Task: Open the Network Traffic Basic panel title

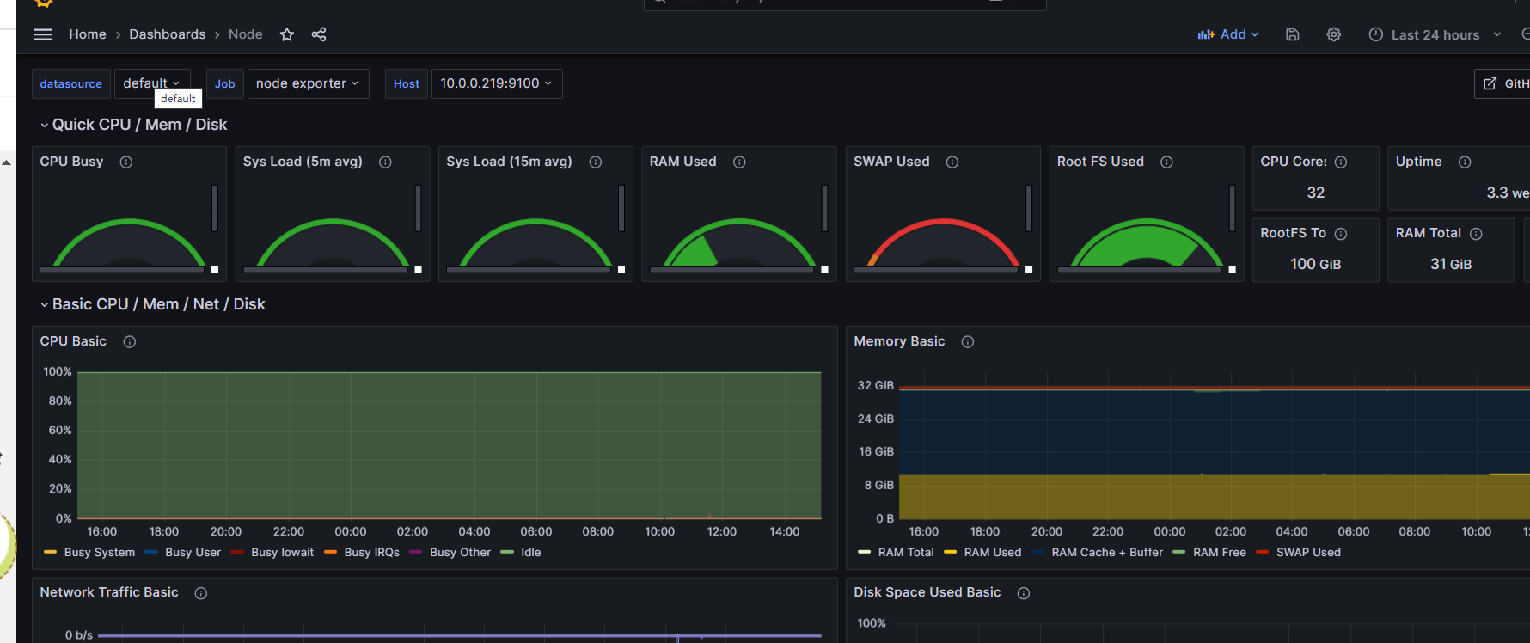Action: point(109,592)
